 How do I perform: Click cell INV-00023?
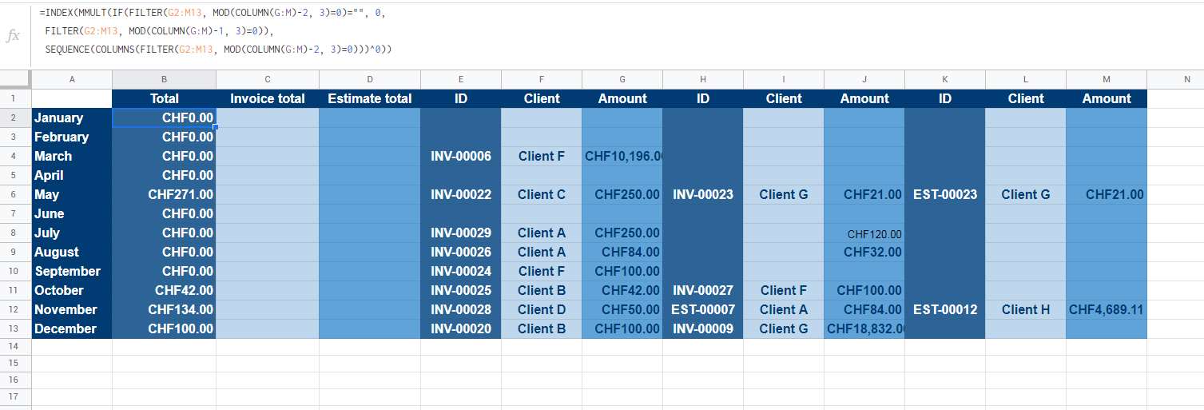tap(703, 194)
